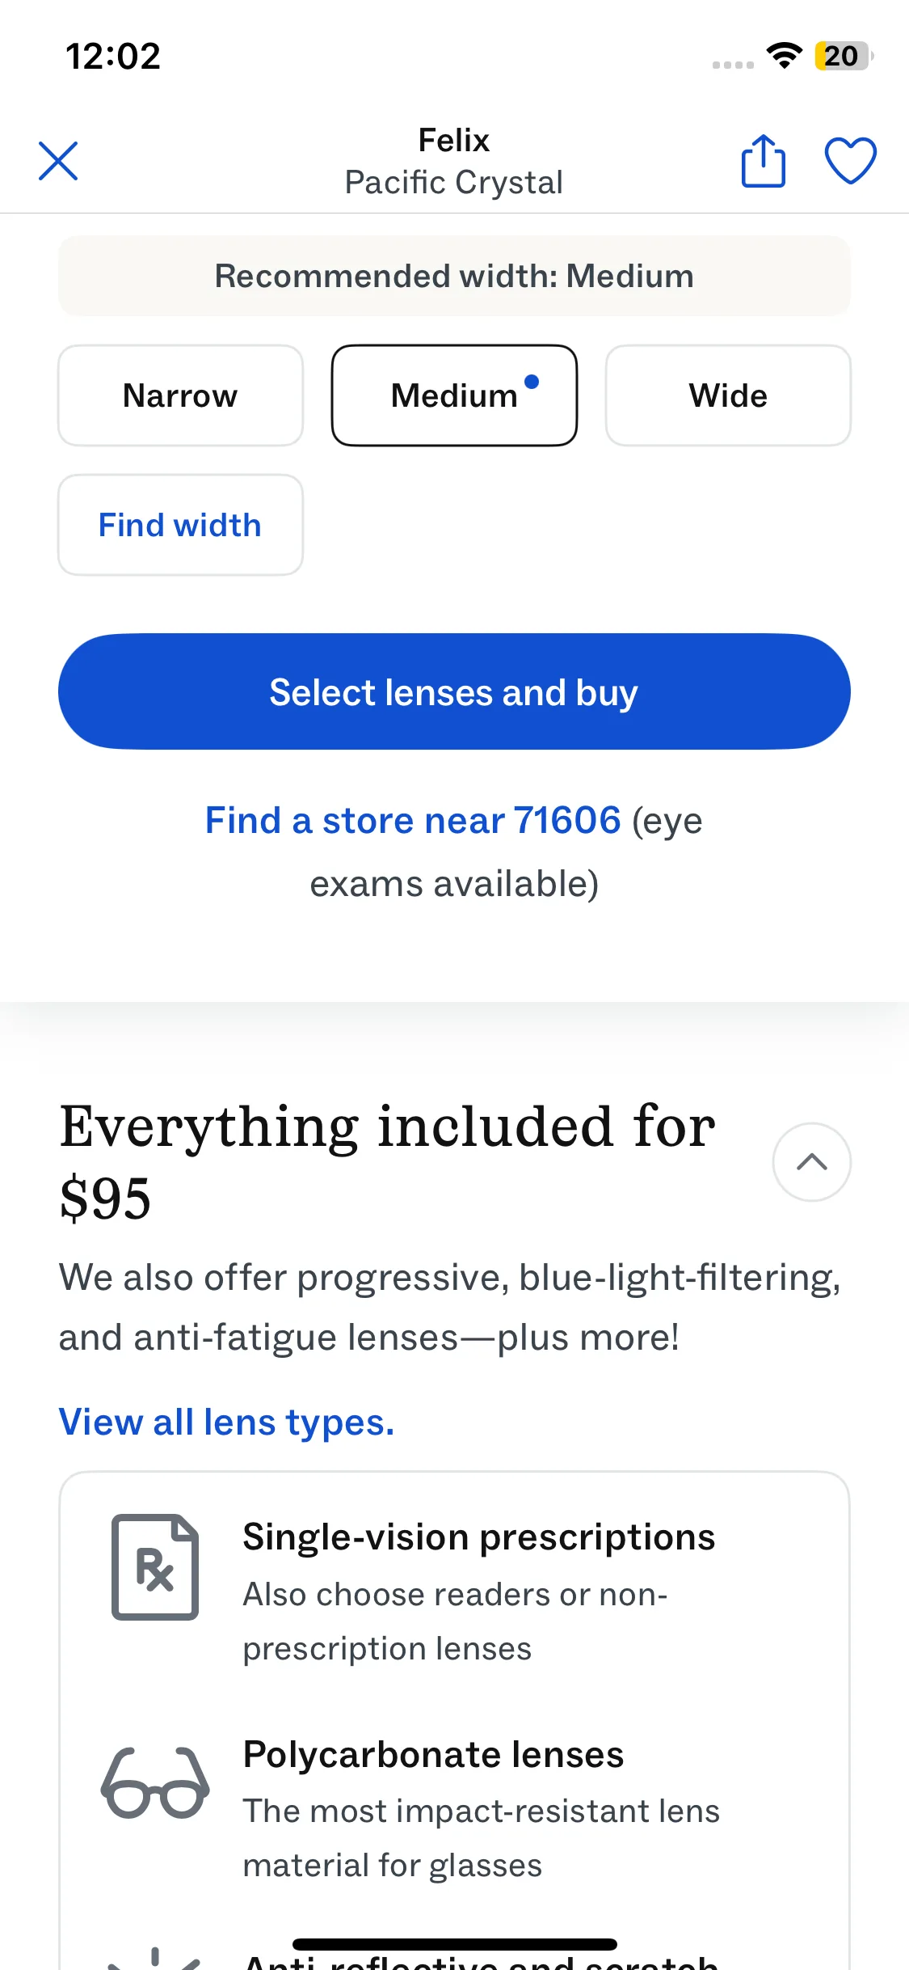This screenshot has width=909, height=1970.
Task: Select the Narrow frame width
Action: 180,395
